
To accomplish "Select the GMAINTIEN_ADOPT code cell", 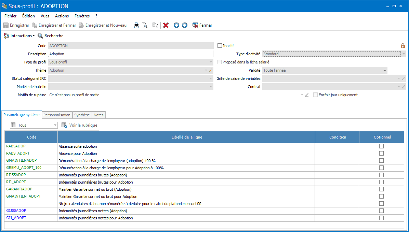I will coord(31,196).
